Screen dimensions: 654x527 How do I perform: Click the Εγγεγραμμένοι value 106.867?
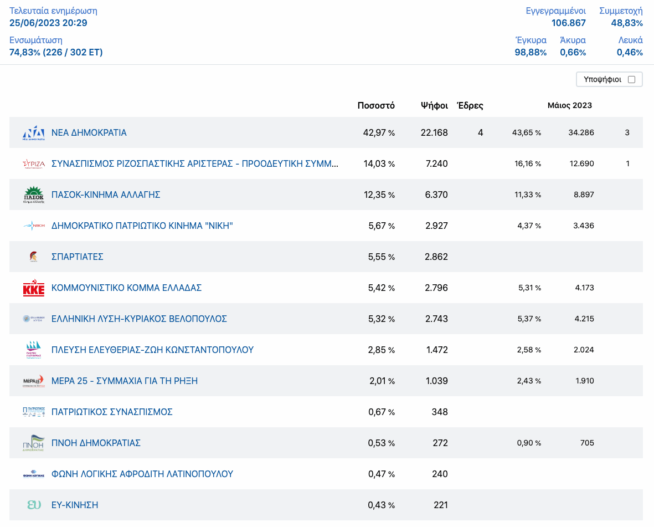[569, 23]
